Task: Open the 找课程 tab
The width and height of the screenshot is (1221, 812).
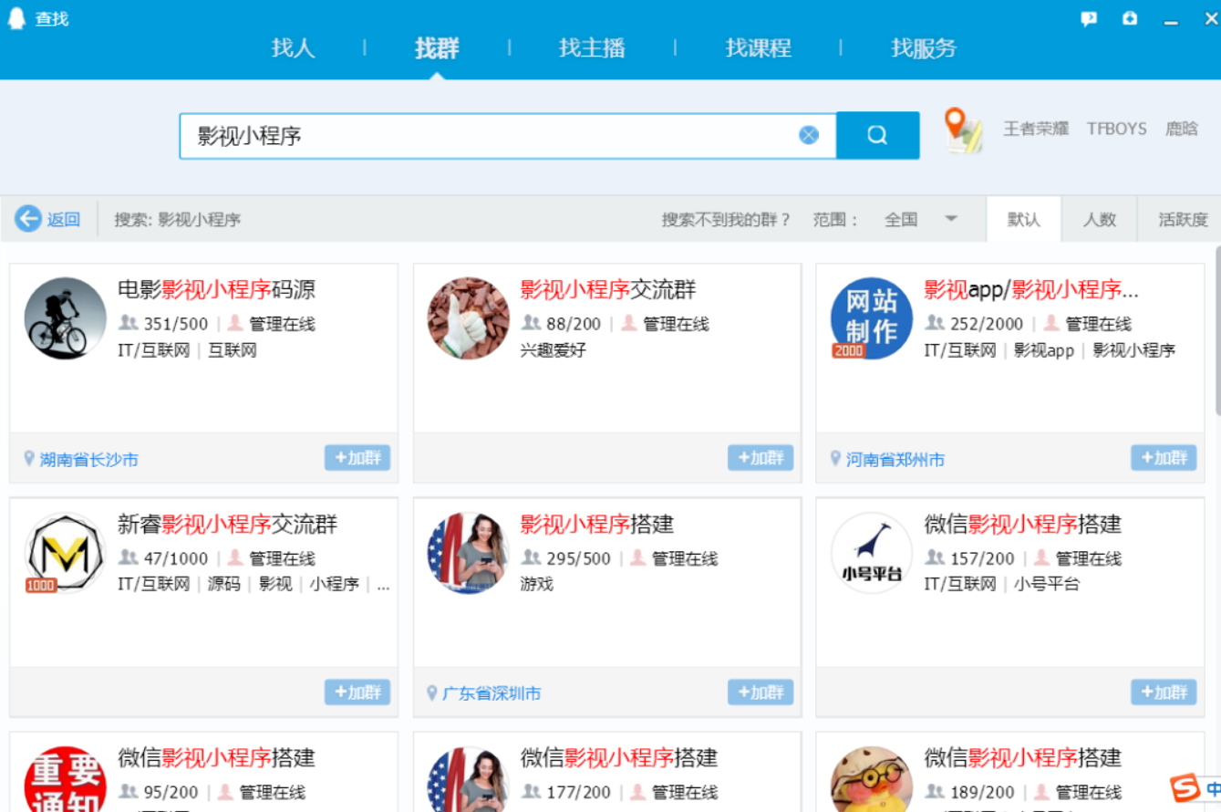Action: pyautogui.click(x=758, y=48)
